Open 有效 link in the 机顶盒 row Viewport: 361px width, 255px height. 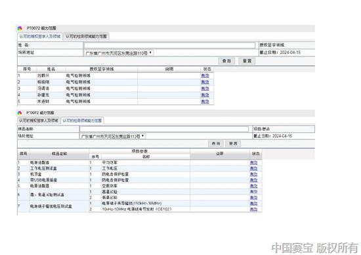click(254, 174)
